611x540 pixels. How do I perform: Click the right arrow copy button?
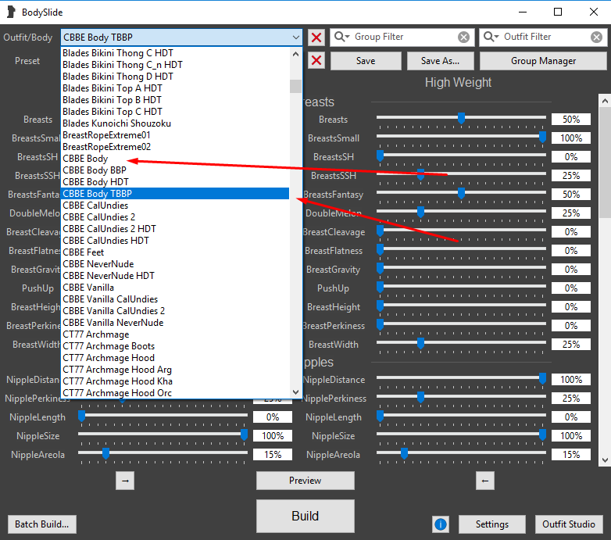click(125, 481)
